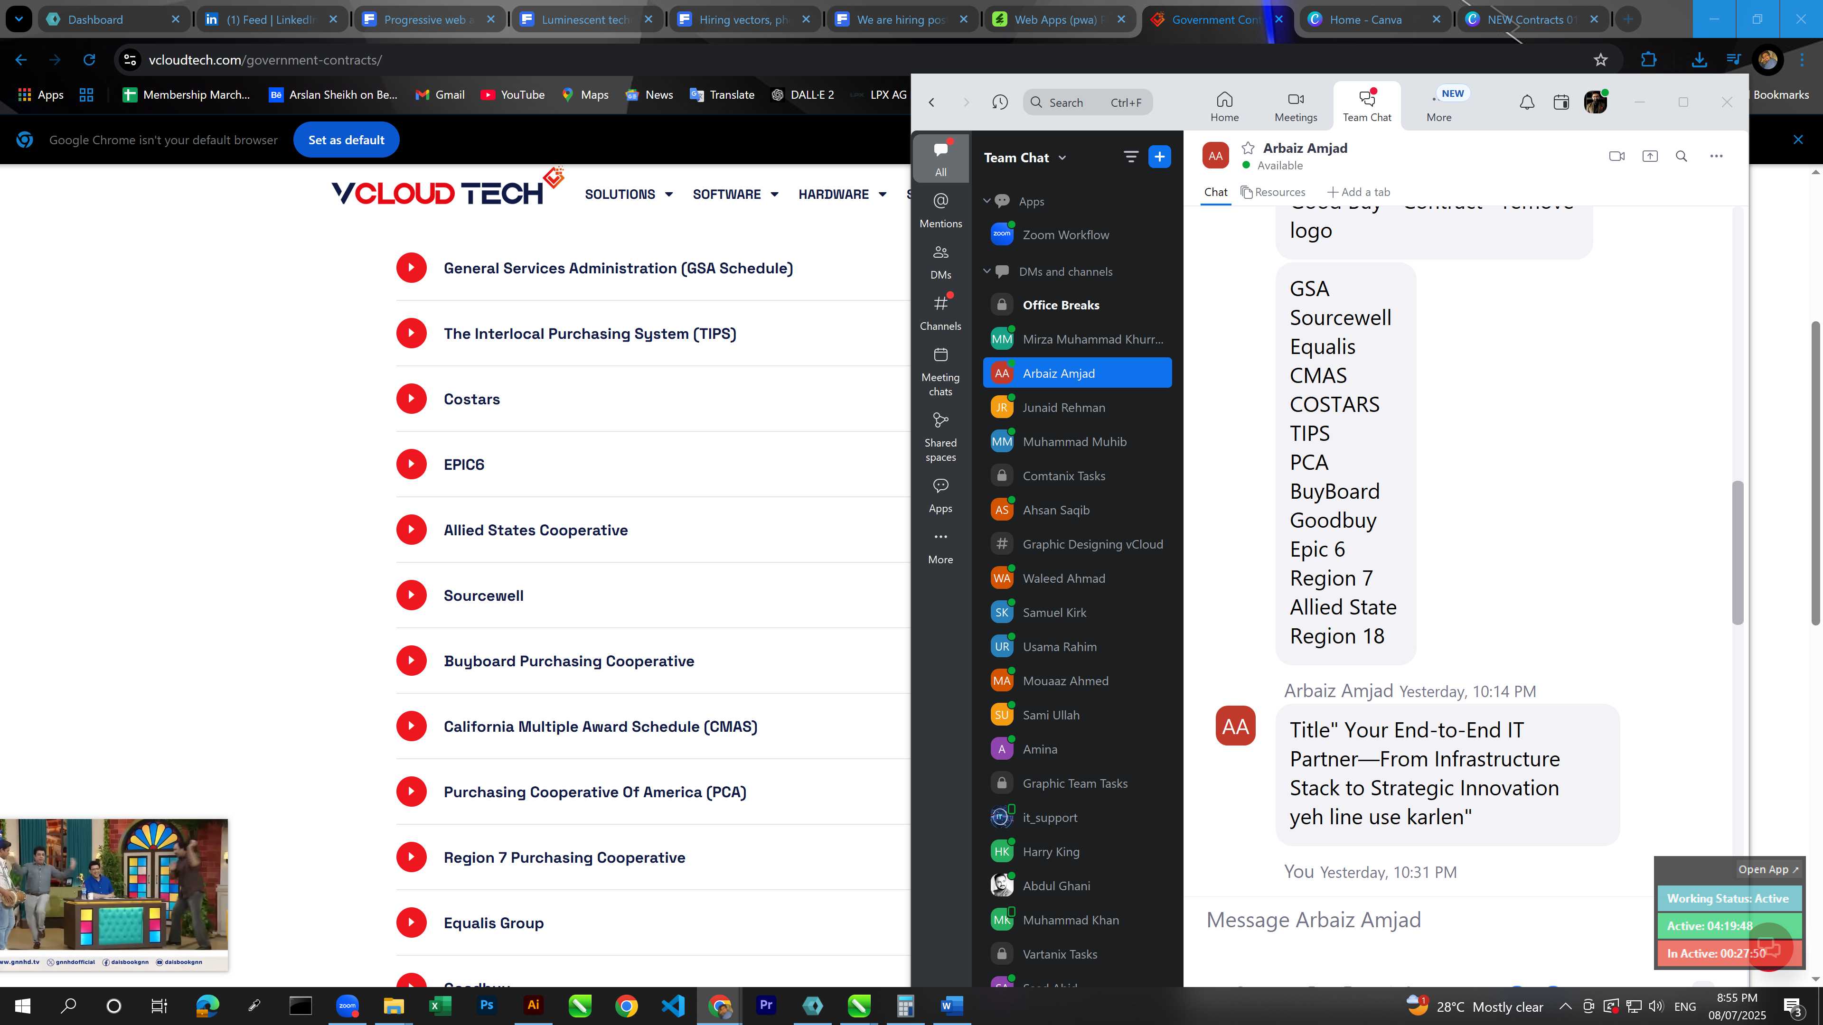Open chat with Muhammad Muhib
Screen dimensions: 1823x1025
pos(1077,441)
